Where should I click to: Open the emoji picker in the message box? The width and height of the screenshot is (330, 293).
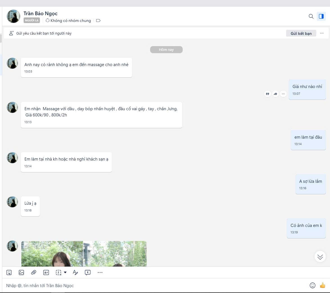click(312, 285)
